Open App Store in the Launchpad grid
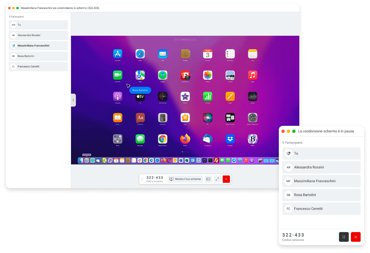The width and height of the screenshot is (370, 253). point(118,54)
